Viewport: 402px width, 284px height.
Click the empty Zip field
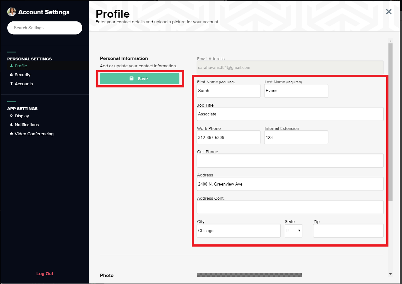click(348, 231)
